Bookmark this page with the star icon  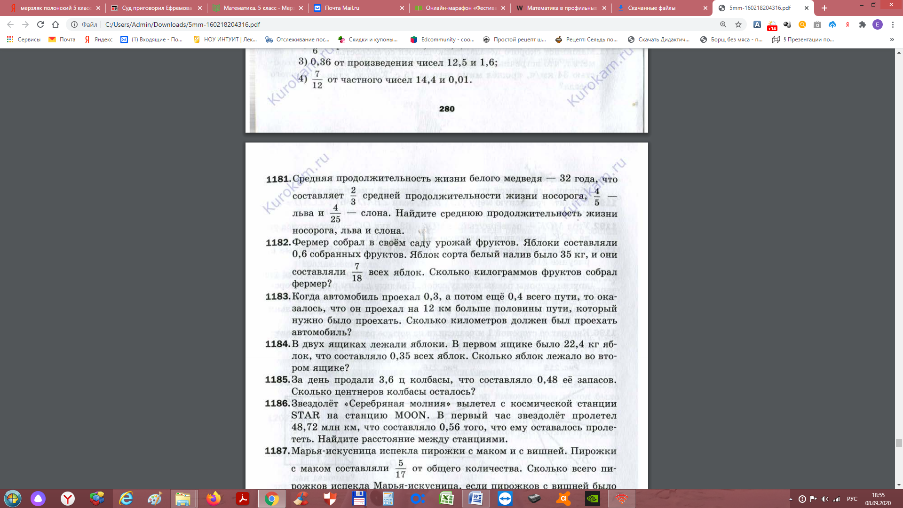pos(738,24)
